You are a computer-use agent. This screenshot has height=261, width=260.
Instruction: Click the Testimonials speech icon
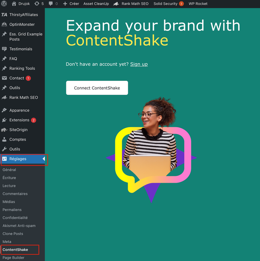[x=4, y=49]
